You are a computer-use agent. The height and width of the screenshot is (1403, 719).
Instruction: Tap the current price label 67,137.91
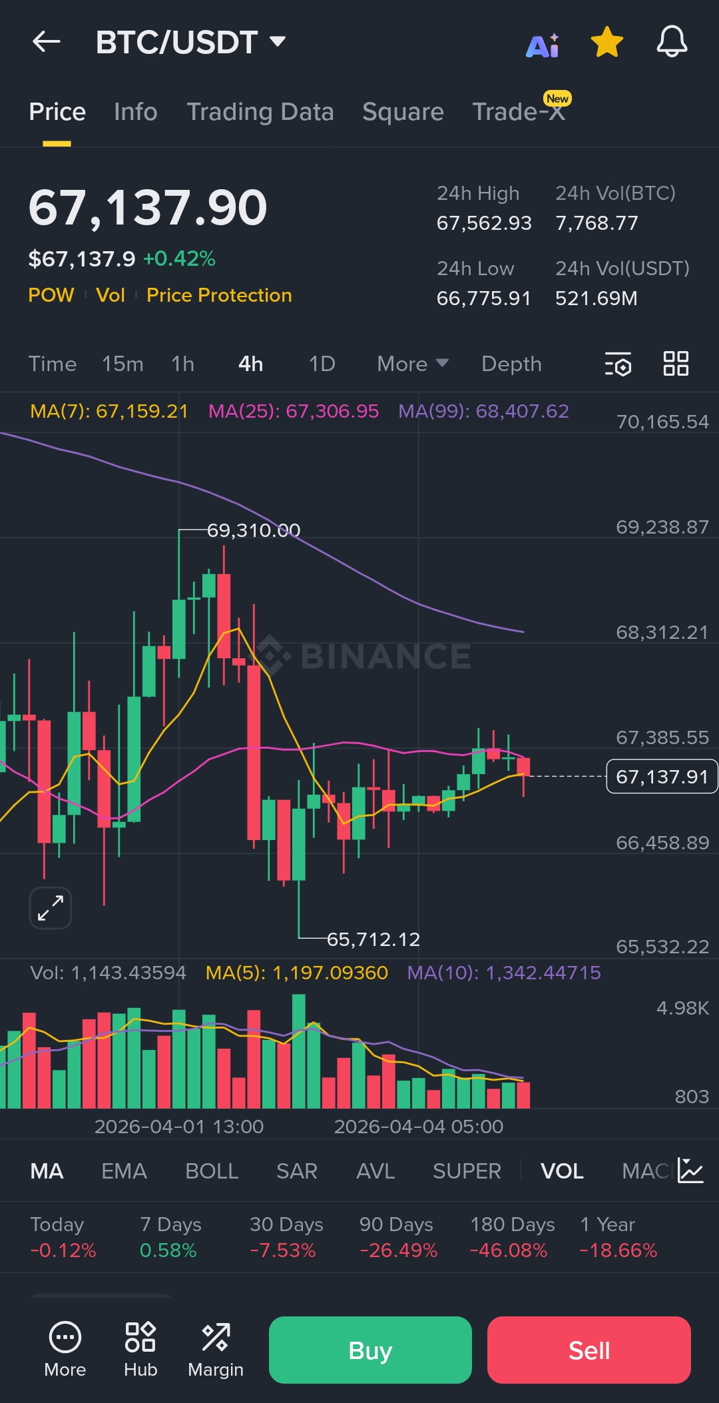(662, 777)
